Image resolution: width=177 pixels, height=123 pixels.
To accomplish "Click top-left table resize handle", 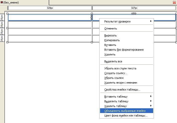I will coord(8,13).
